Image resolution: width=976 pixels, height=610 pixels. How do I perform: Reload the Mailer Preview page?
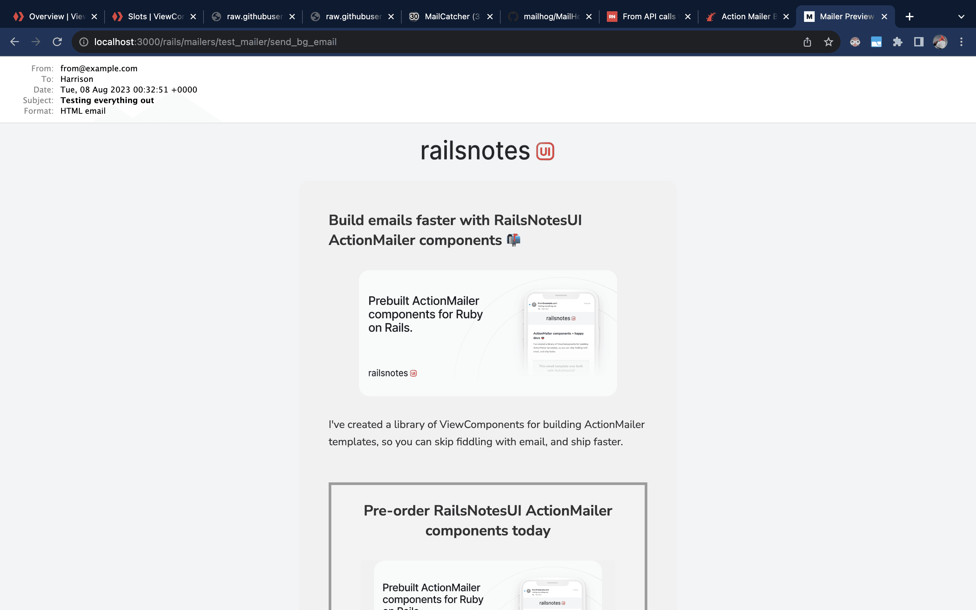tap(57, 42)
